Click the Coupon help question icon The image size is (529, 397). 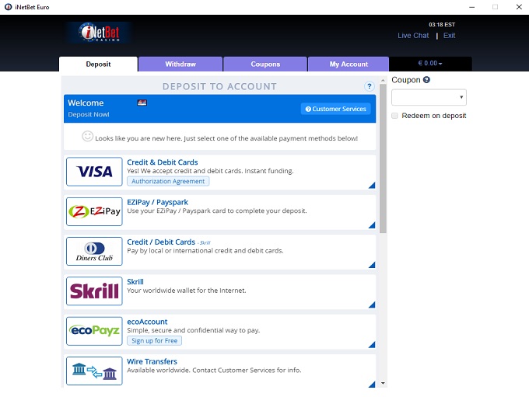pos(426,80)
